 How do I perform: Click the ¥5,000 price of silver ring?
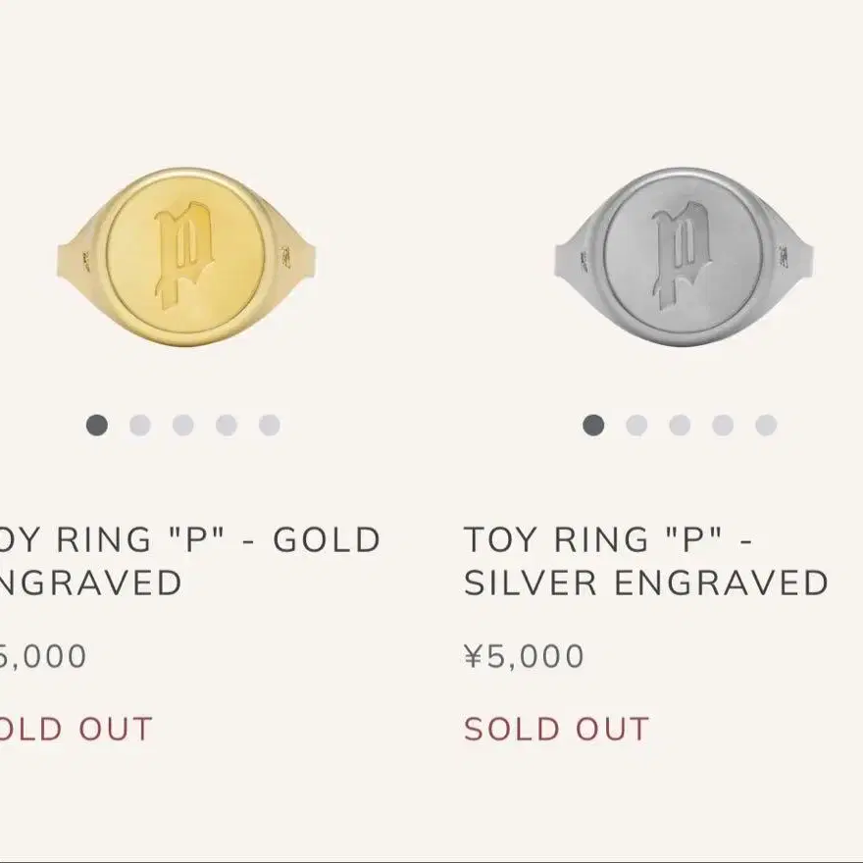point(524,656)
